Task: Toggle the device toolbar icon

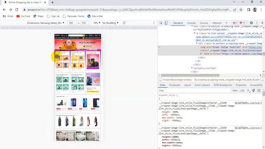Action: (x=166, y=23)
